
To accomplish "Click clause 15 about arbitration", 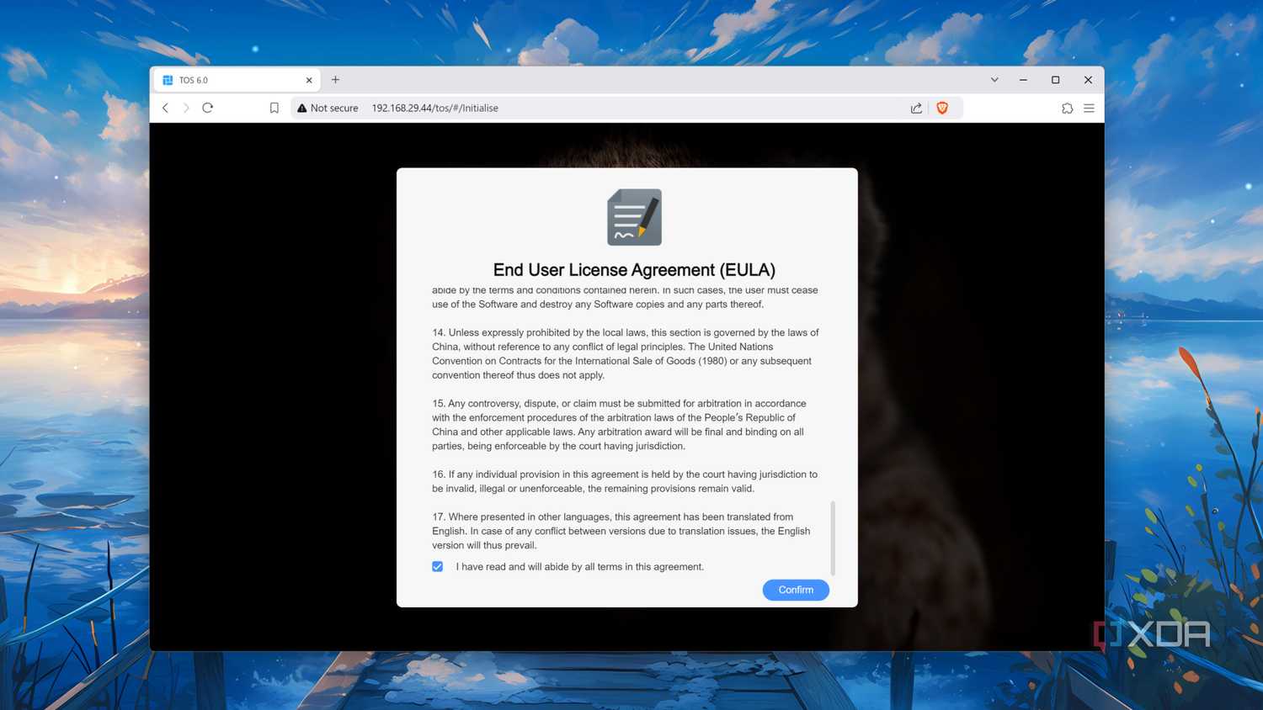I will click(621, 425).
